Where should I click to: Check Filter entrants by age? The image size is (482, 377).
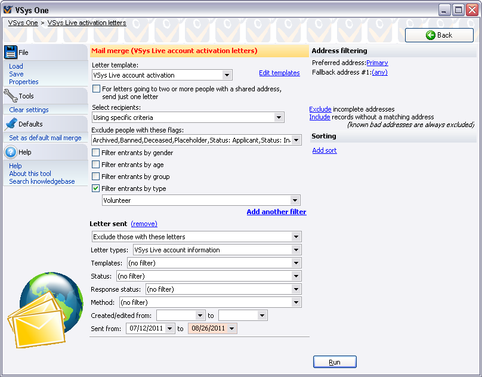(x=96, y=165)
